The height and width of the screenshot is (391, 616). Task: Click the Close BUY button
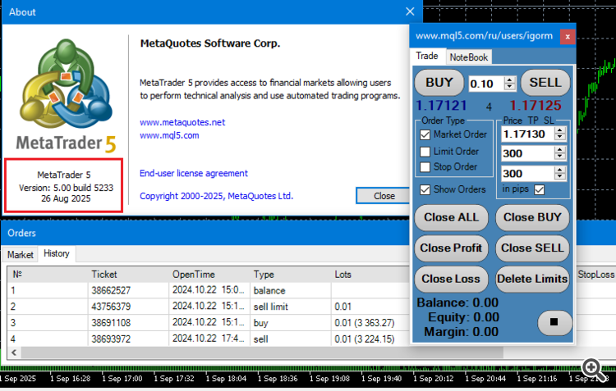pyautogui.click(x=532, y=217)
